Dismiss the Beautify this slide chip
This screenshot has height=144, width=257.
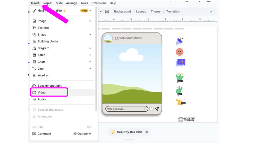(147, 132)
